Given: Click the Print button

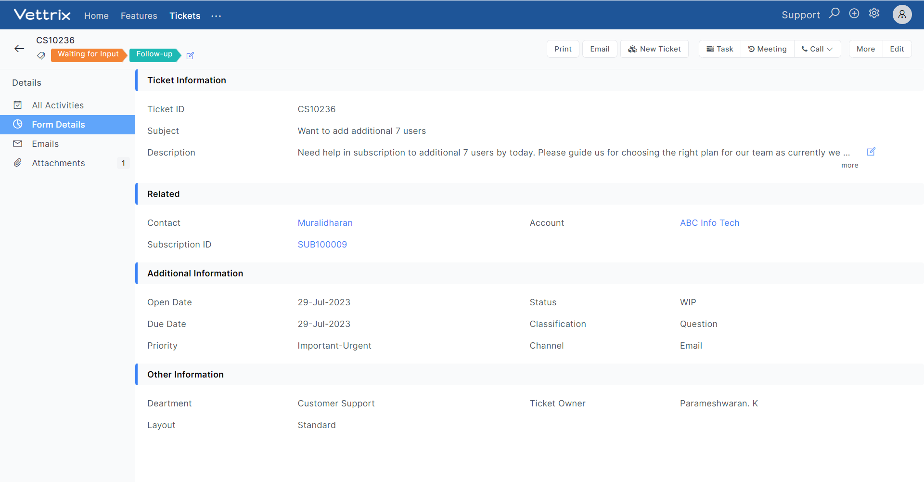Looking at the screenshot, I should click(563, 49).
